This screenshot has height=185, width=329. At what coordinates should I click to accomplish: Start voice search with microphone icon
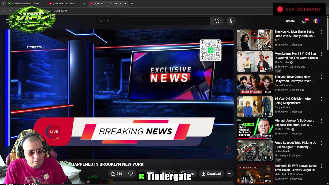point(231,21)
